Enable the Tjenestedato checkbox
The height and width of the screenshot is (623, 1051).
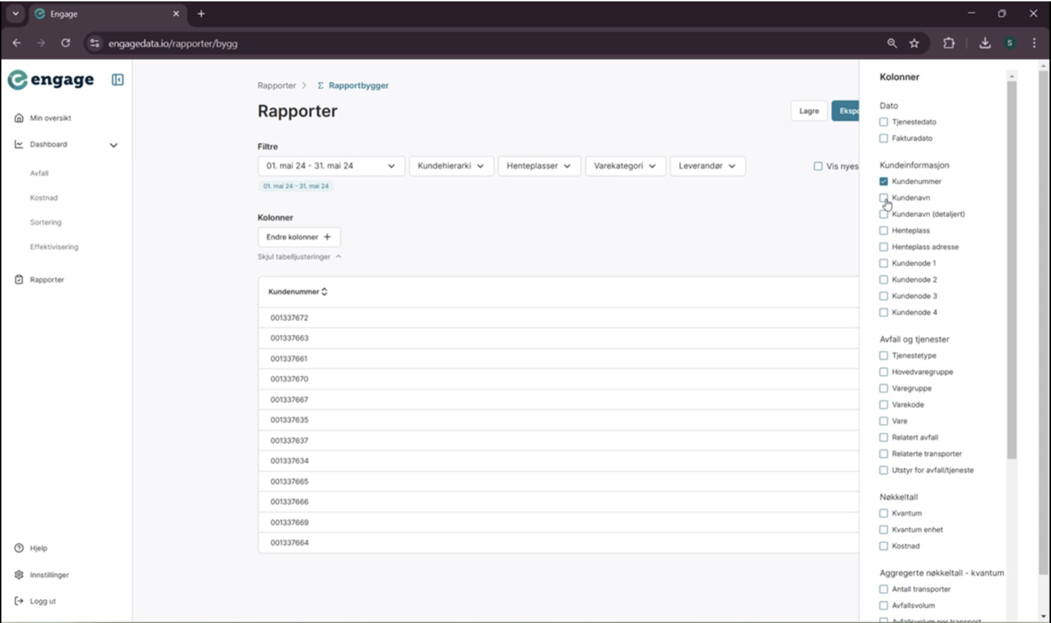(x=883, y=122)
